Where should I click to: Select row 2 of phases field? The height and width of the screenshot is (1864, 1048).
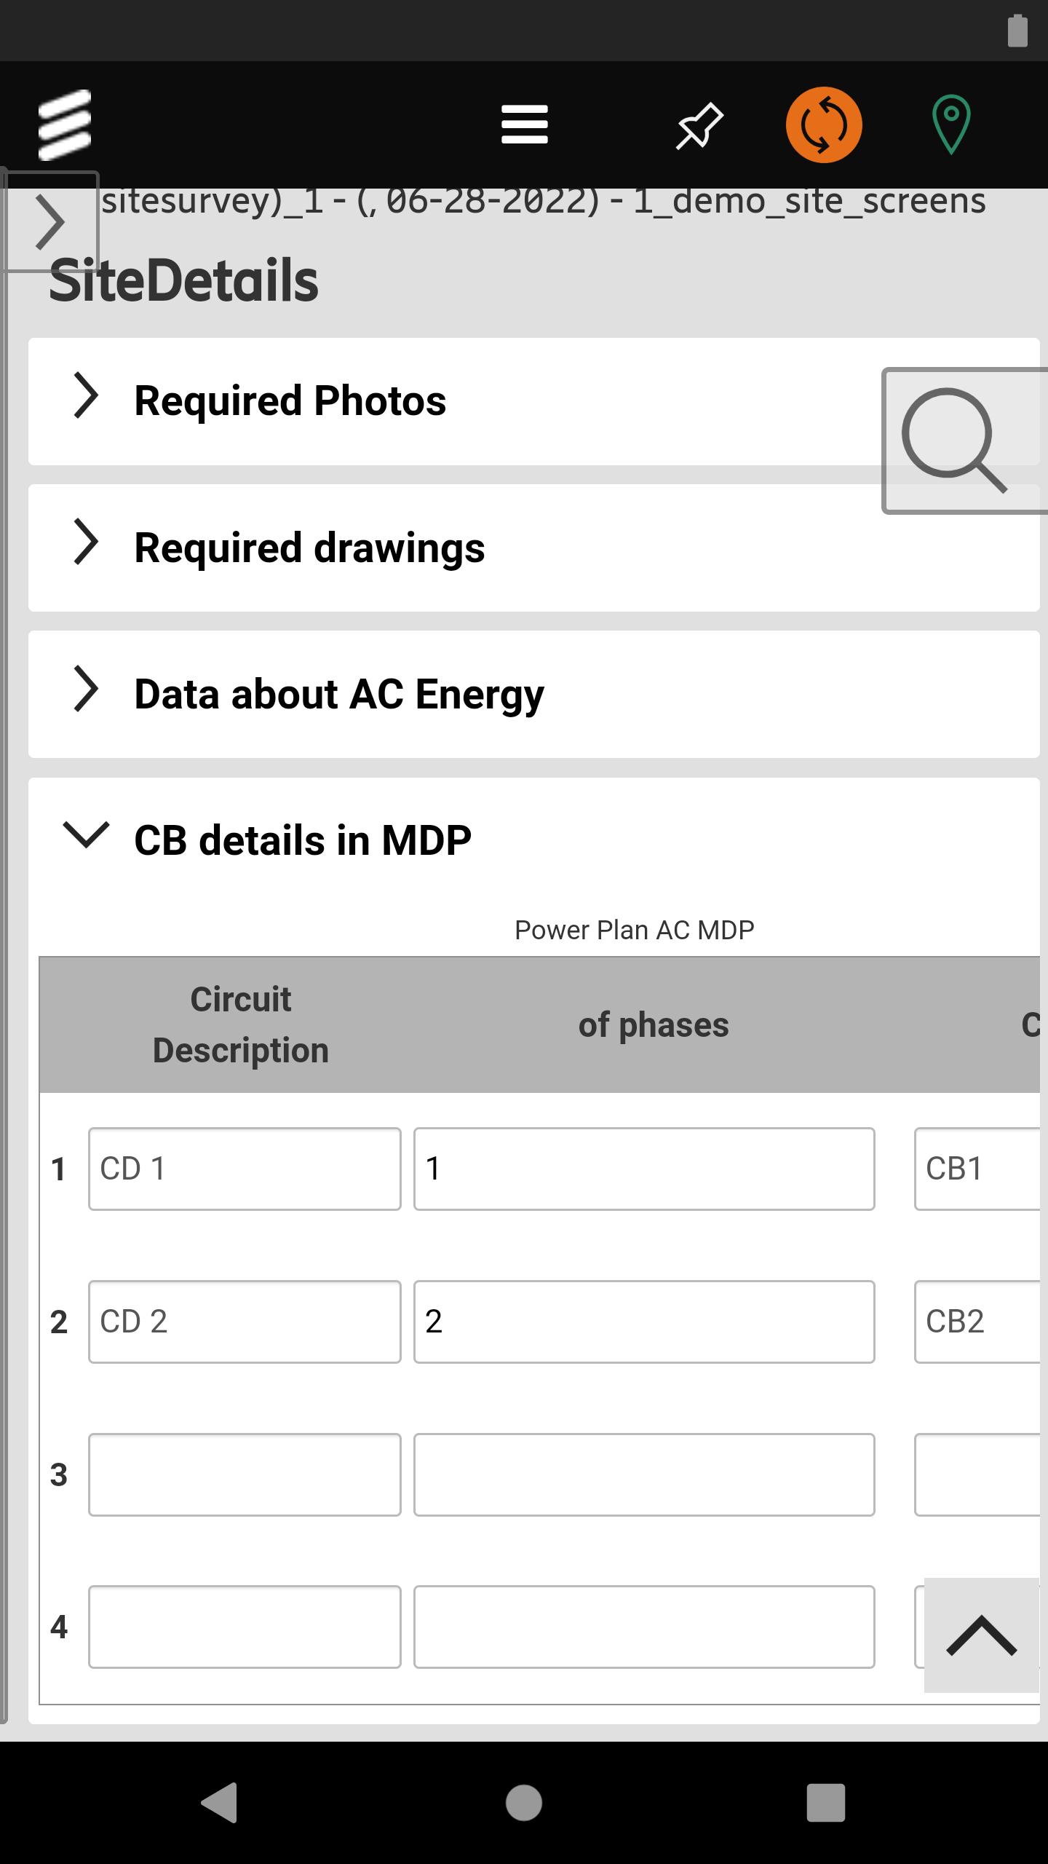pos(644,1322)
